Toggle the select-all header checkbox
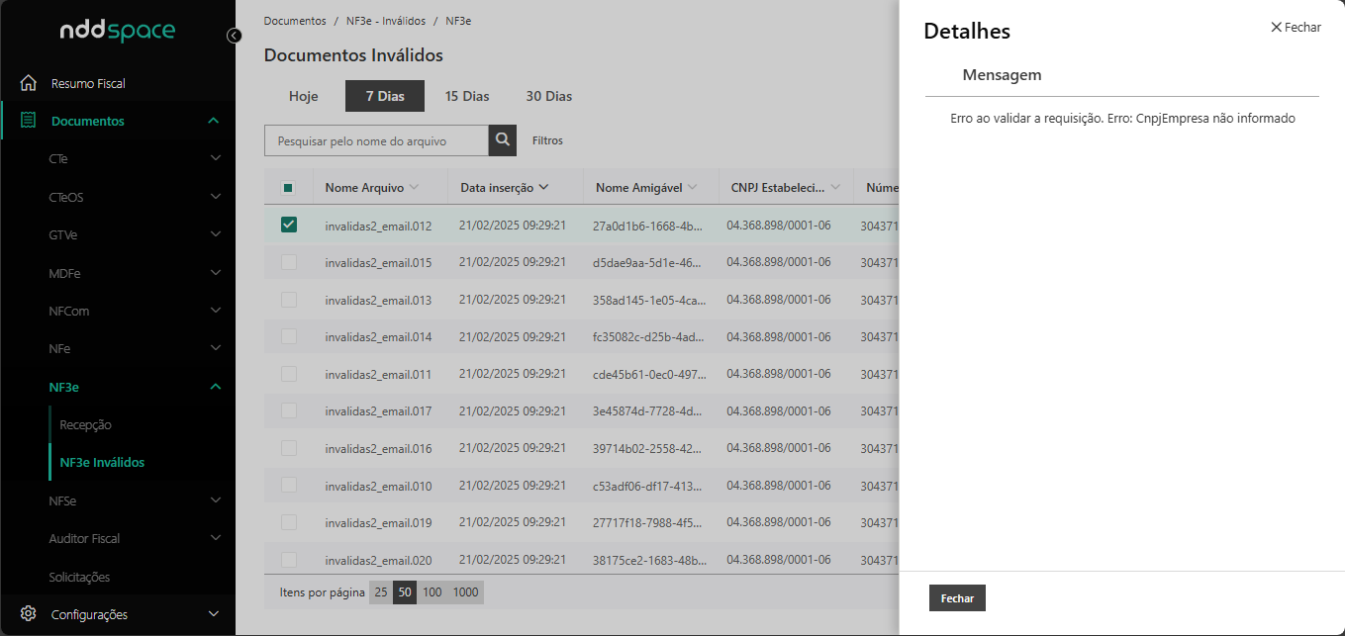The height and width of the screenshot is (636, 1345). pos(288,187)
